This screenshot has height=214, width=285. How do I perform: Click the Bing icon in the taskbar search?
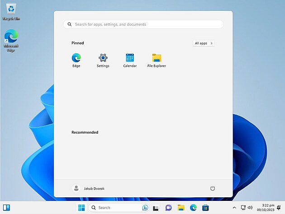(145, 208)
